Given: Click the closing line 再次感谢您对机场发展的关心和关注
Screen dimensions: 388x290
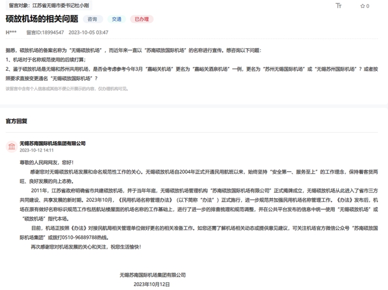Looking at the screenshot, I should click(x=86, y=247).
